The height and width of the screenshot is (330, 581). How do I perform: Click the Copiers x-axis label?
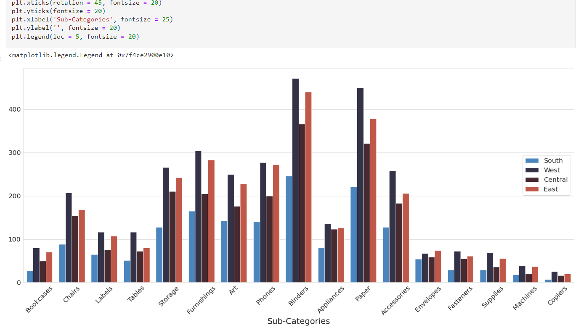click(x=557, y=296)
